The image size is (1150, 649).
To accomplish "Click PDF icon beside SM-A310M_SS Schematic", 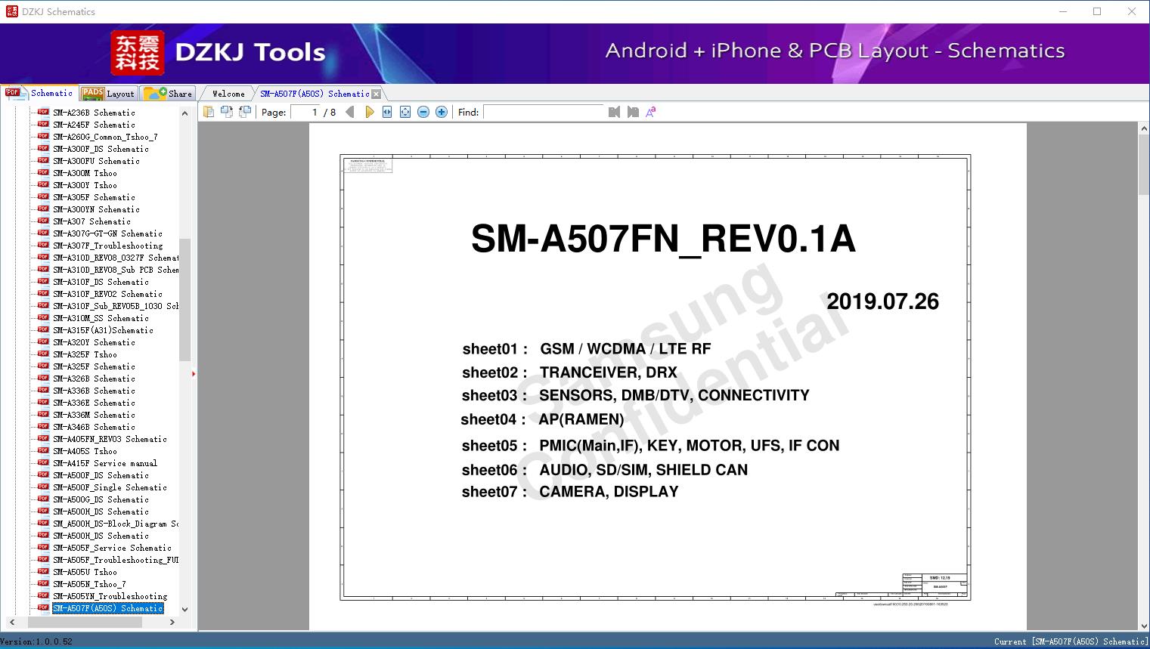I will coord(43,317).
